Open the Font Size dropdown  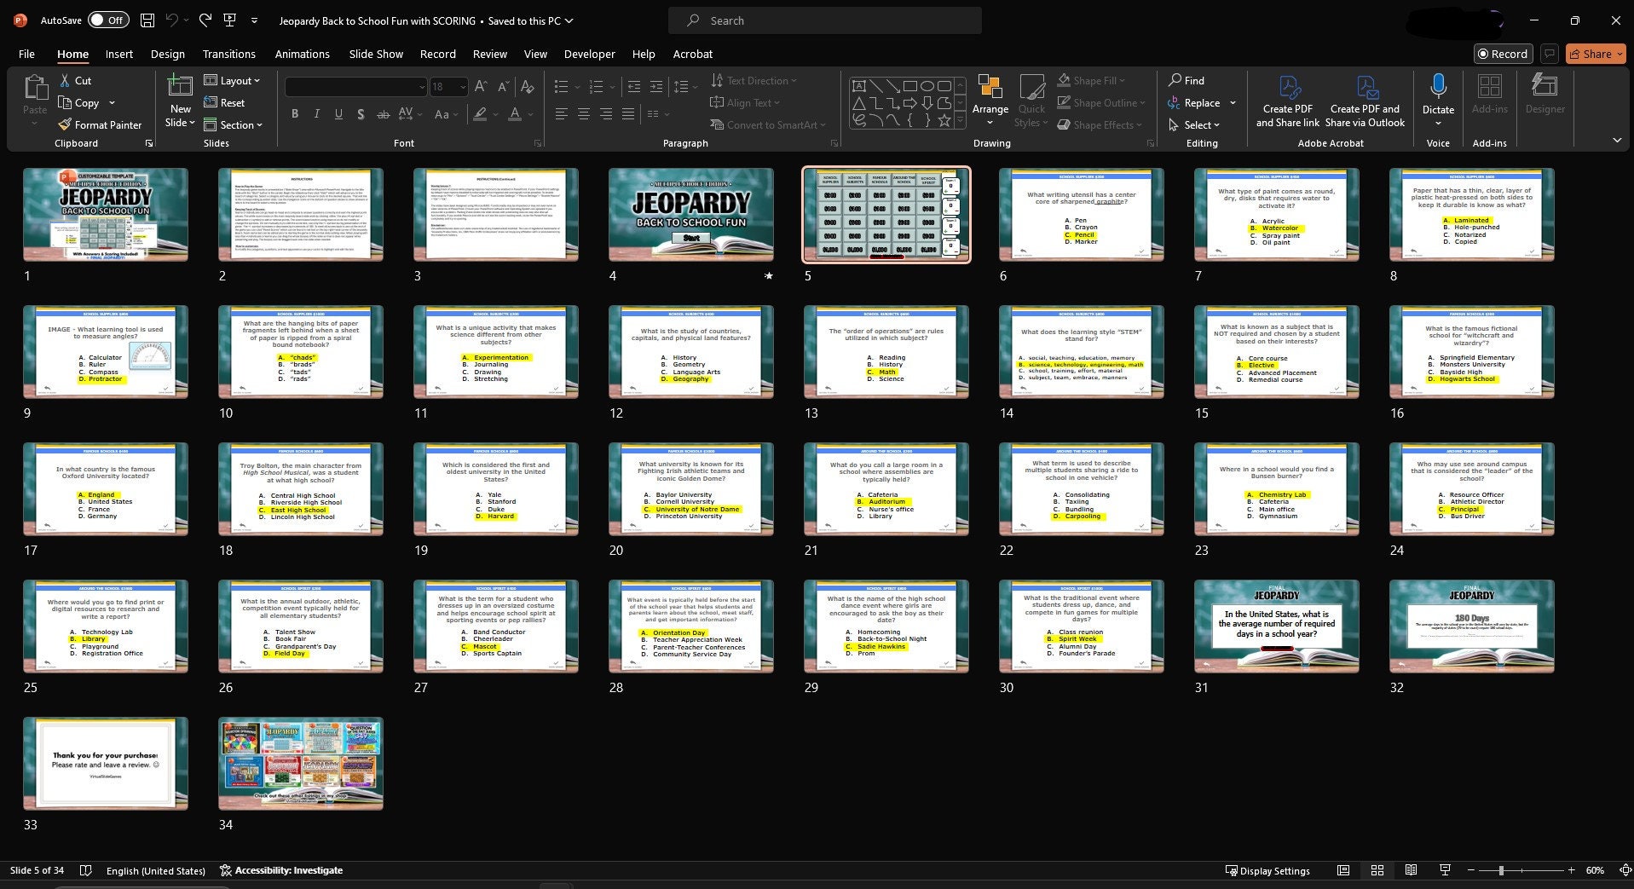[x=462, y=86]
